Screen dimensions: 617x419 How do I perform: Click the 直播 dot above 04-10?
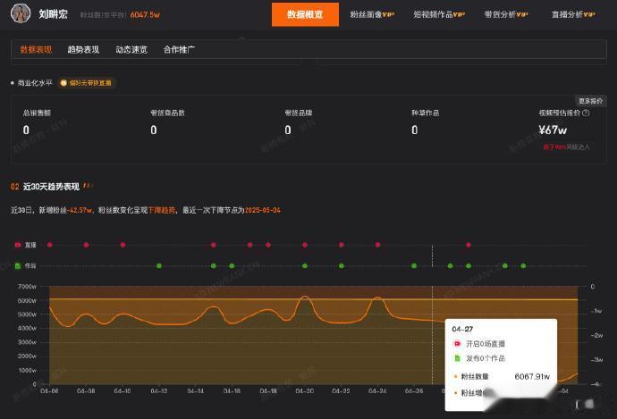pos(123,245)
